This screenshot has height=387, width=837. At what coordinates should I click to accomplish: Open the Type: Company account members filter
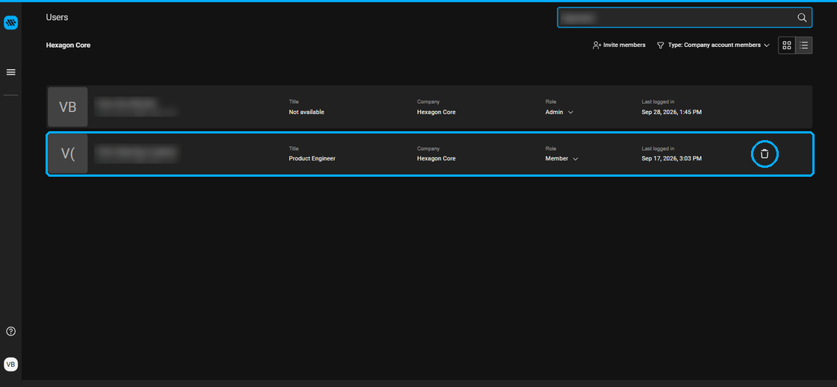(x=713, y=45)
